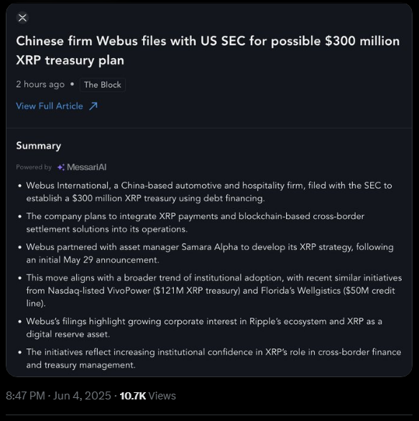
Task: Click the Jun 4, 2025 post date
Action: tap(82, 396)
